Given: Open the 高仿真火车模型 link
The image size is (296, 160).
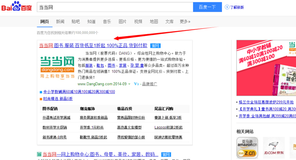Looking at the screenshot, I should pos(129,128).
